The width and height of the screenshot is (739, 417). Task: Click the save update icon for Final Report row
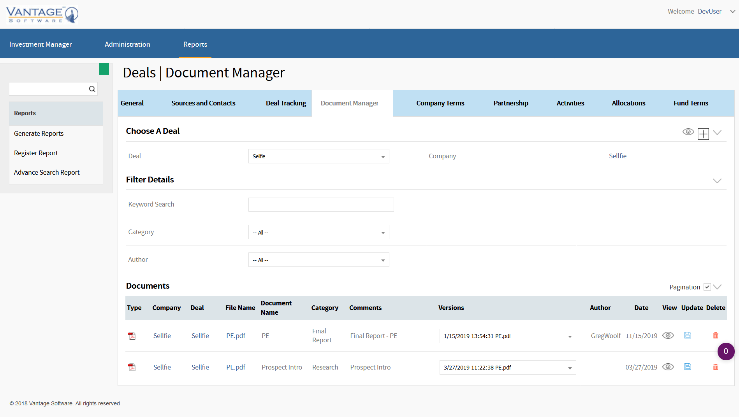pos(688,335)
